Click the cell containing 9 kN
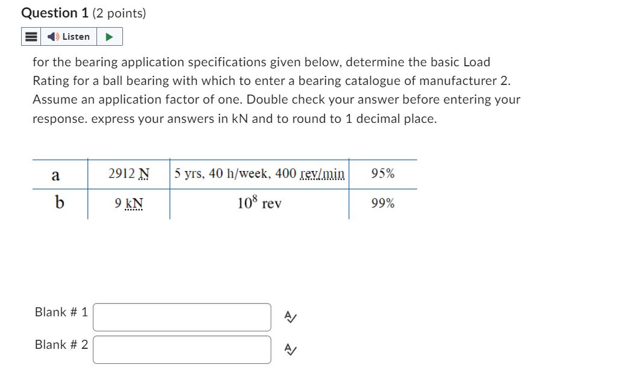 tap(128, 204)
